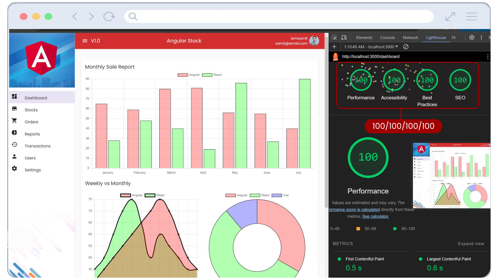Click the browser back arrow
Screen dimensions: 498x280
tap(75, 17)
